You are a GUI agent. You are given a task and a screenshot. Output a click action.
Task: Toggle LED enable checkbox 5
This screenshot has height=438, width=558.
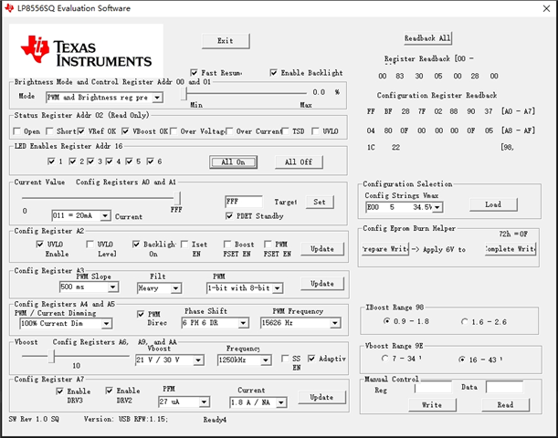(x=129, y=162)
